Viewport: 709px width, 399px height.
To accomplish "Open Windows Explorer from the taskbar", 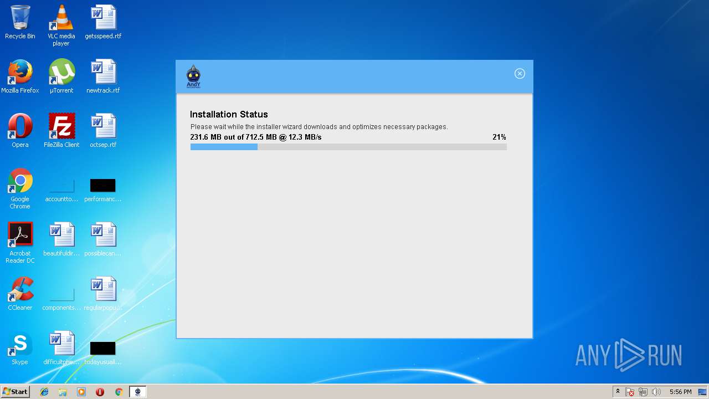I will (x=63, y=392).
